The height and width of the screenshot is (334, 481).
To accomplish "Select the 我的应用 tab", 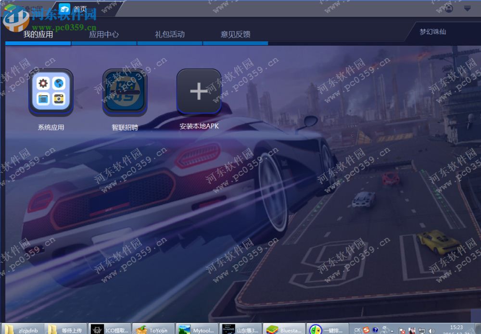I will click(x=38, y=34).
